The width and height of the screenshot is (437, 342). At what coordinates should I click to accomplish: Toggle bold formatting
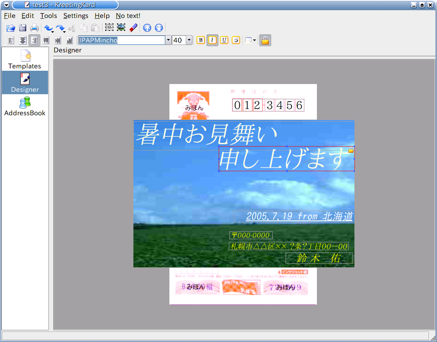[x=200, y=40]
